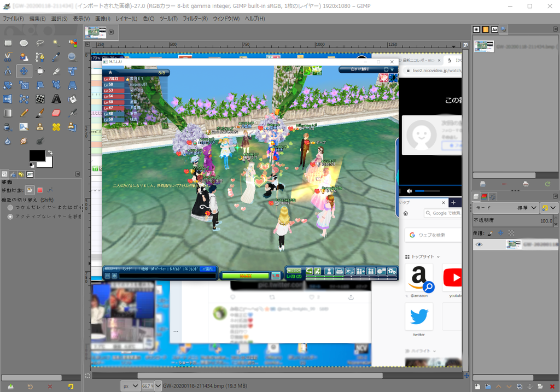Create a new layer
Image resolution: width=560 pixels, height=392 pixels.
[477, 387]
